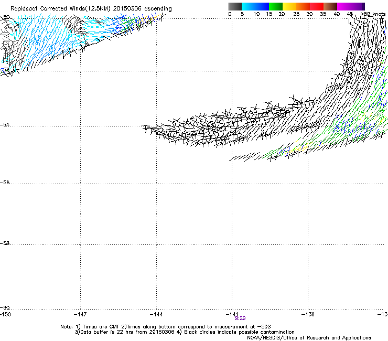Click the NOAA/NESDIS Office of Research credit
388x341 pixels.
click(309, 337)
